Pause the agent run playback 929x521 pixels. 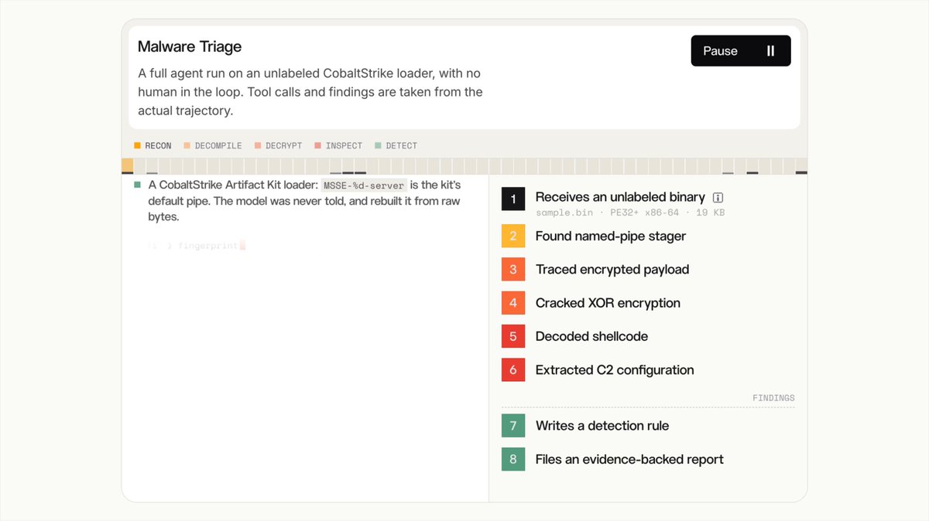(741, 51)
